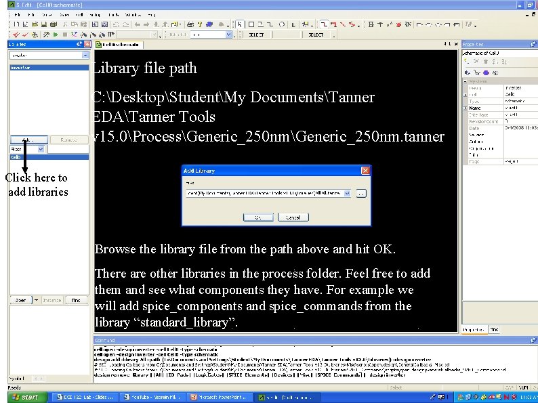Open the Draw menu

pos(64,15)
